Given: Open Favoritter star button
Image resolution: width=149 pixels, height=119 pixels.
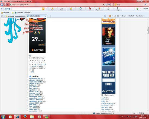Looking at the screenshot, I should [x=5, y=13].
